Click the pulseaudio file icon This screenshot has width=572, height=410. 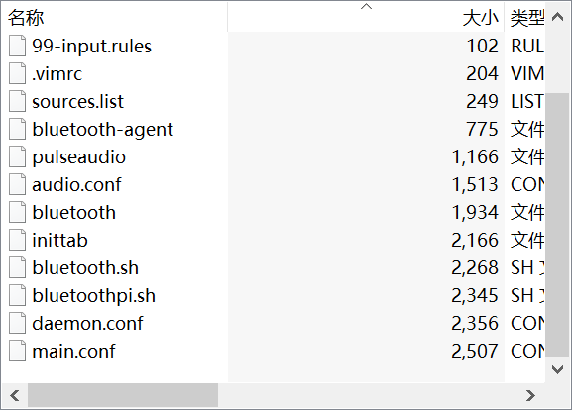[x=17, y=156]
